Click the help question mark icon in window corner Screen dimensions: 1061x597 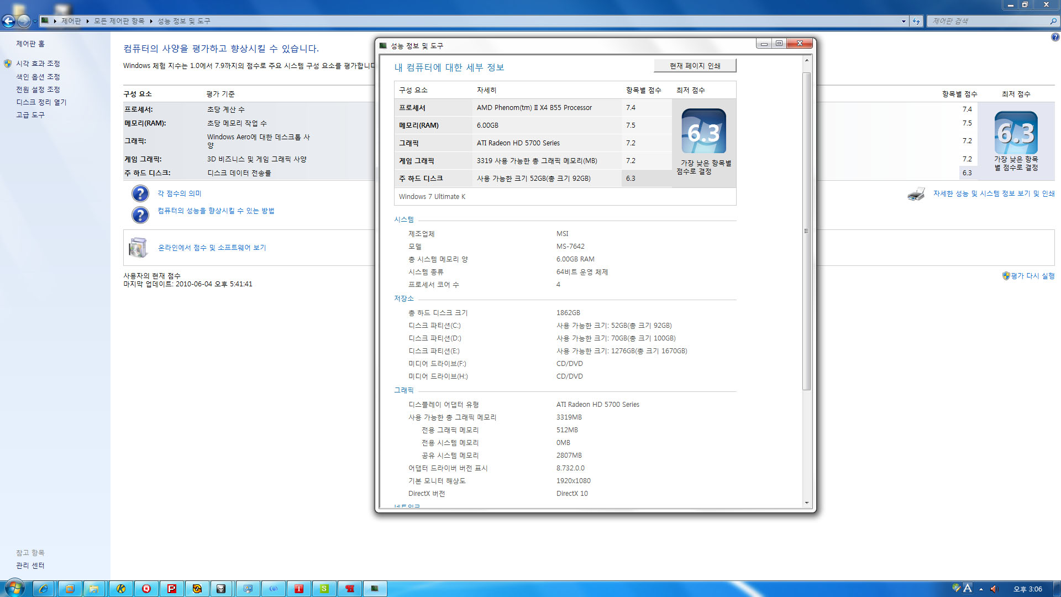point(1055,38)
